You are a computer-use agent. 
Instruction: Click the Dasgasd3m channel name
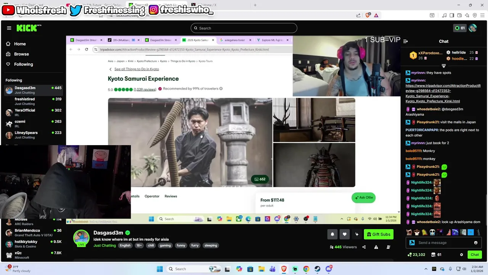[108, 233]
